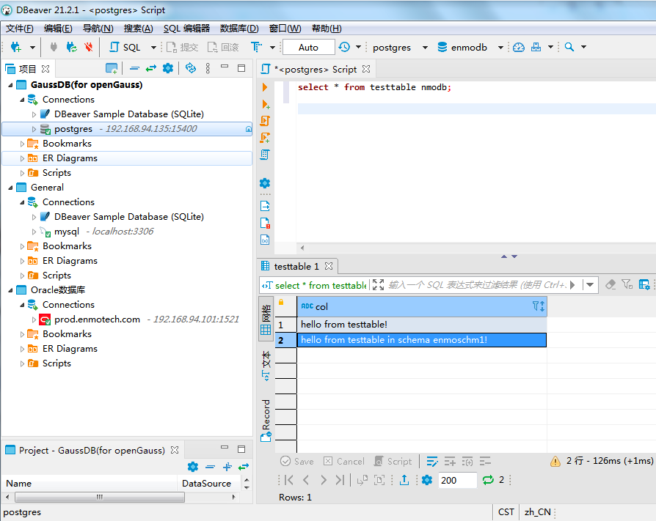656x521 pixels.
Task: Open transaction log clock icon
Action: (x=344, y=47)
